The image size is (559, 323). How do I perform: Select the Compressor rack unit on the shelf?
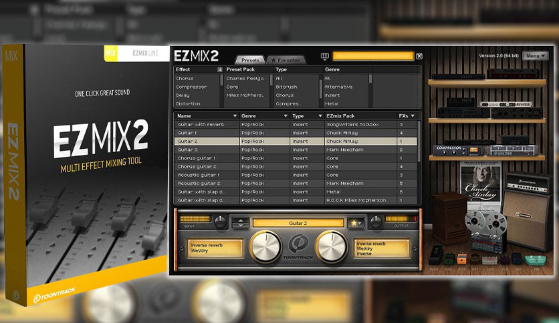coord(459,150)
